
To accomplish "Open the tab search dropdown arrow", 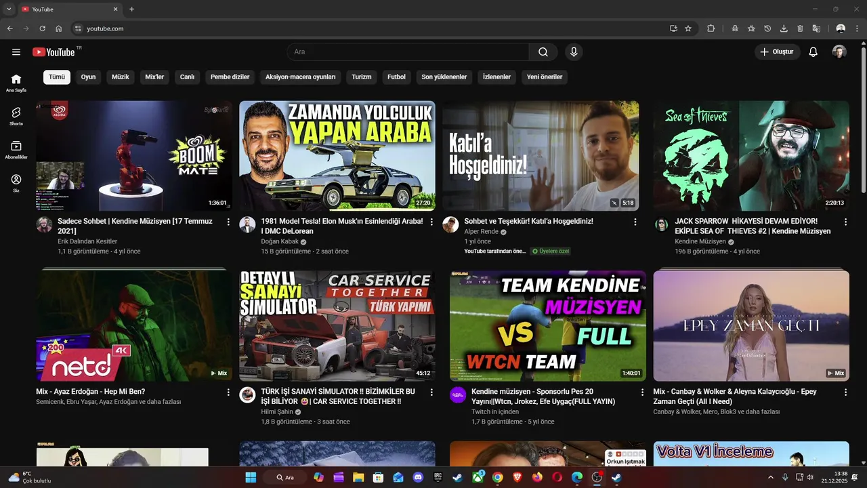I will tap(9, 9).
